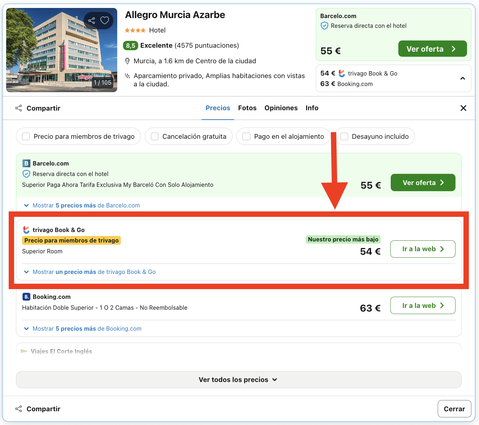Expand Mostrar un precio más de trivago Book & Go
This screenshot has width=479, height=425.
coord(89,272)
